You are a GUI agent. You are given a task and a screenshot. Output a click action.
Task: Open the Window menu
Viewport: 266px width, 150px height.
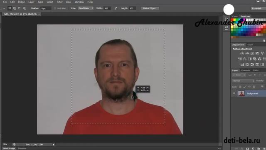pyautogui.click(x=79, y=2)
